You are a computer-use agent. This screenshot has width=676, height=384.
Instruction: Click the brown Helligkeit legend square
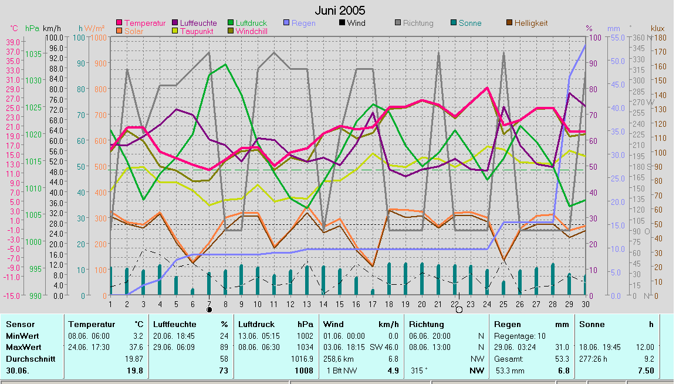pos(509,23)
